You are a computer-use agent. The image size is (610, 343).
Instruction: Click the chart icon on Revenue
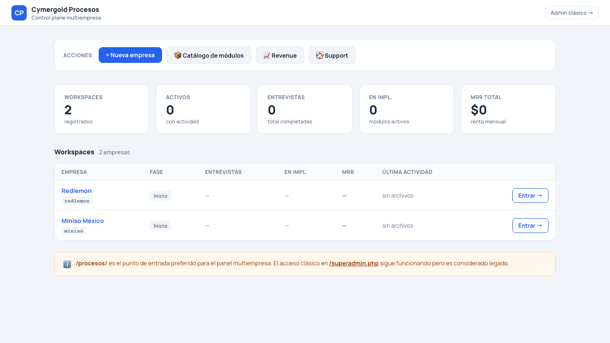pos(267,55)
